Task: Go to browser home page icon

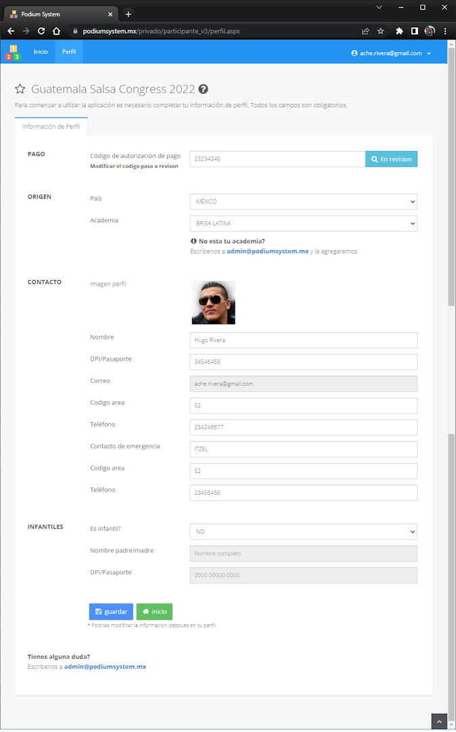Action: [57, 31]
